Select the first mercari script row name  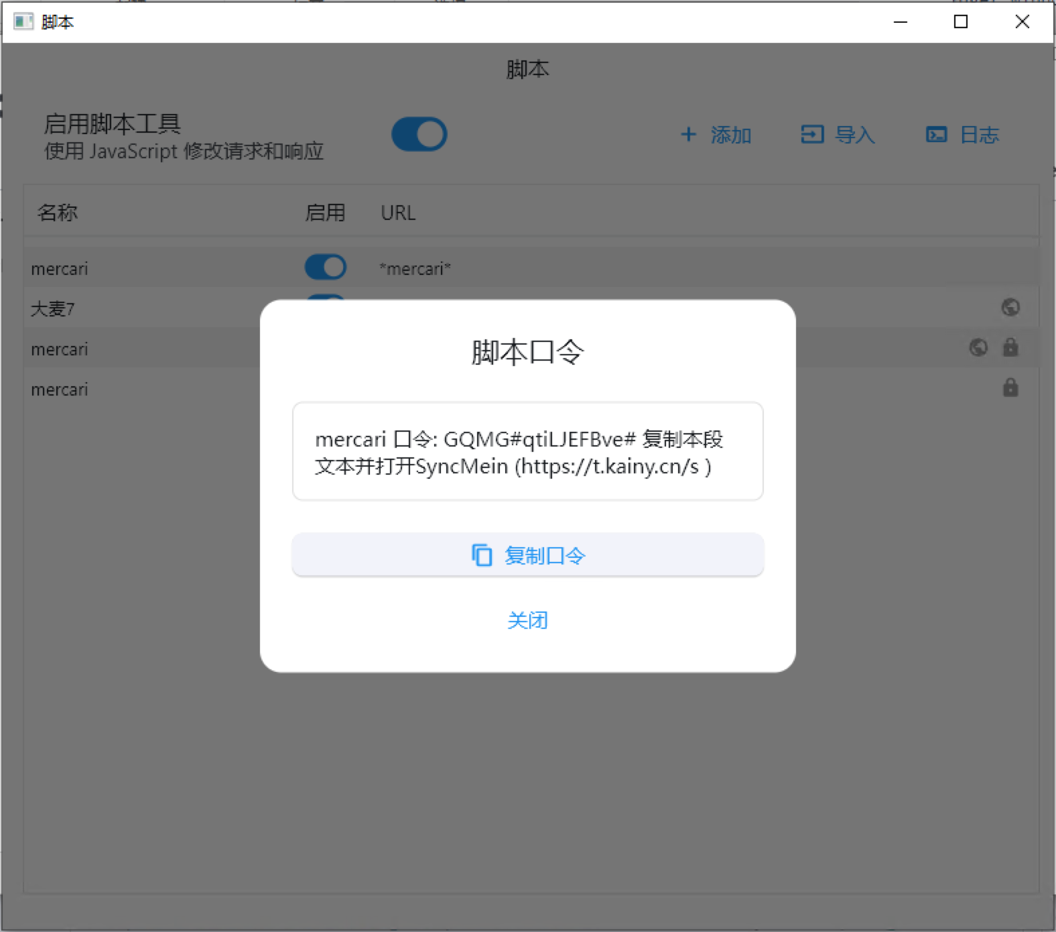[60, 269]
